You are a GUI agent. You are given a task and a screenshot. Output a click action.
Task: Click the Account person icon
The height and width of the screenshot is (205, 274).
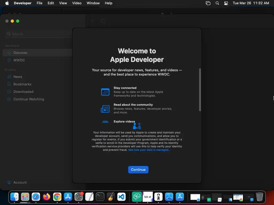(9, 182)
